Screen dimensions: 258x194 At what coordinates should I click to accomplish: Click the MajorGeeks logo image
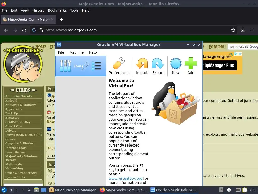(x=23, y=64)
